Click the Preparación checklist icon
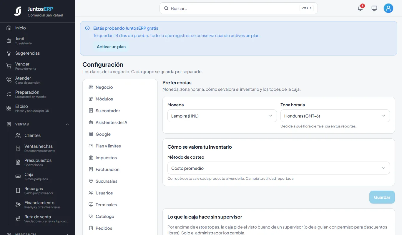The image size is (402, 235). 9,94
